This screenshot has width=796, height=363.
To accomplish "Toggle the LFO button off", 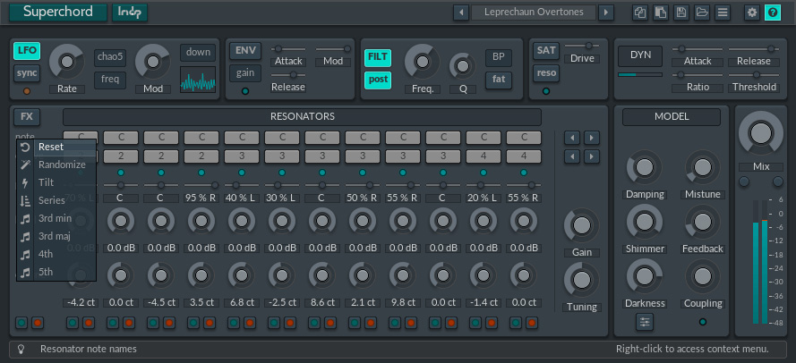I will tap(27, 51).
